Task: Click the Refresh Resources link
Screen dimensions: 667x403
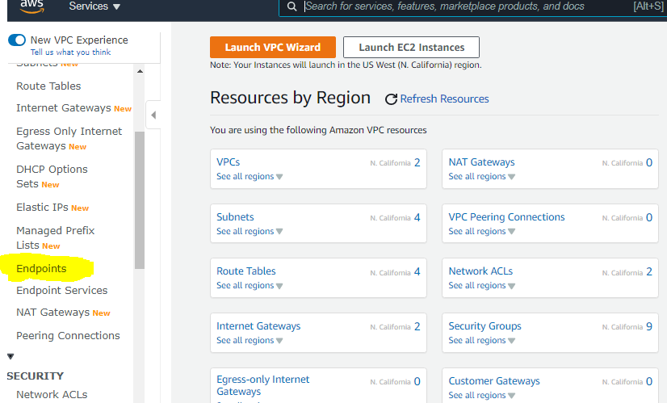Action: click(x=444, y=99)
